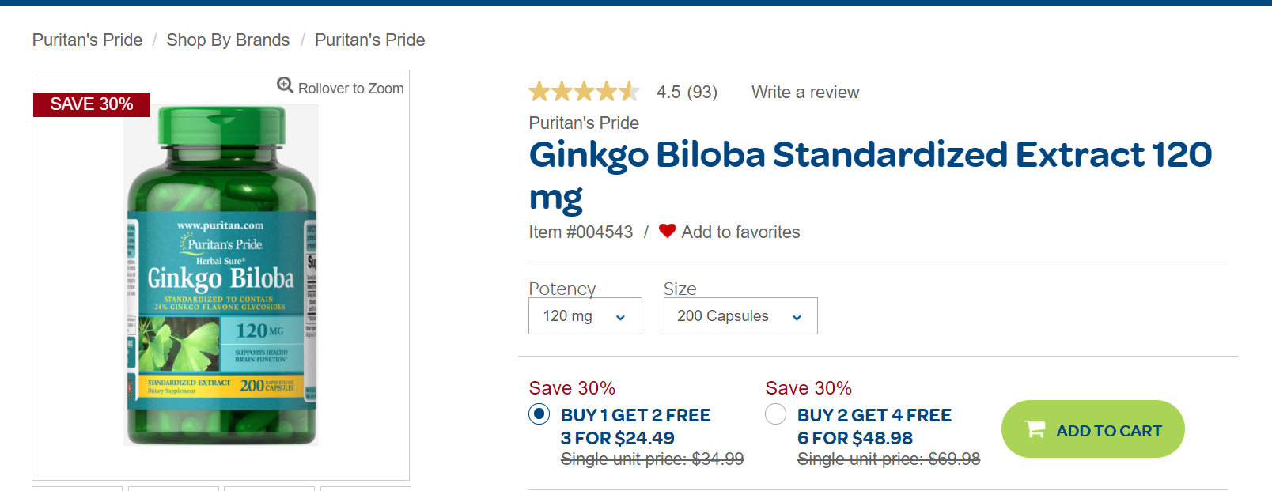Click the SAVE 30% red badge
The height and width of the screenshot is (491, 1272).
tap(92, 104)
